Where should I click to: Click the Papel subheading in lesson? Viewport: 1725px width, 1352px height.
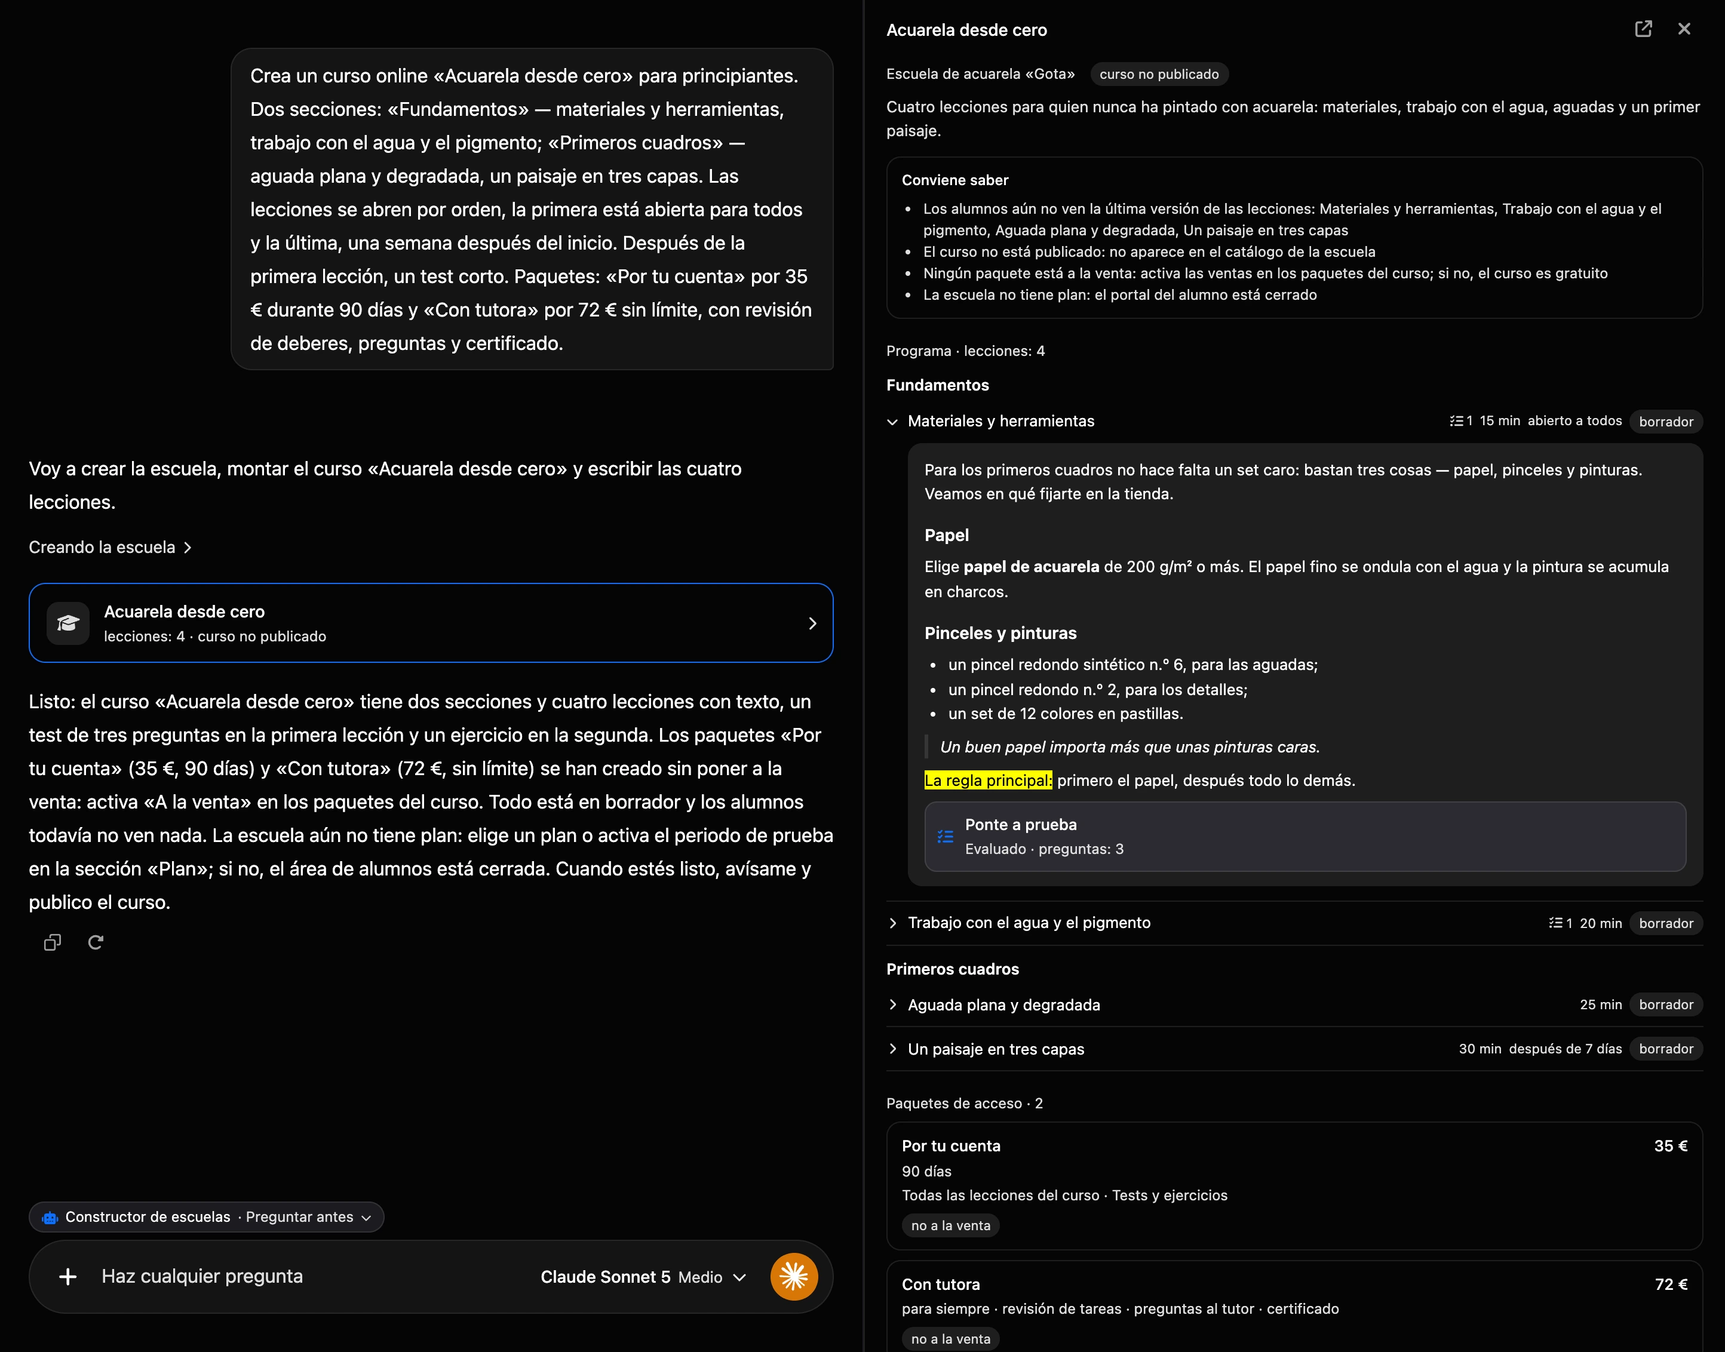(x=946, y=536)
